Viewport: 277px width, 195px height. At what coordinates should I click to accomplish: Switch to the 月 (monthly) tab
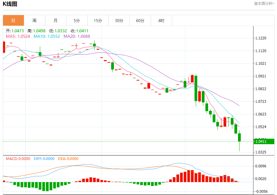click(x=56, y=21)
